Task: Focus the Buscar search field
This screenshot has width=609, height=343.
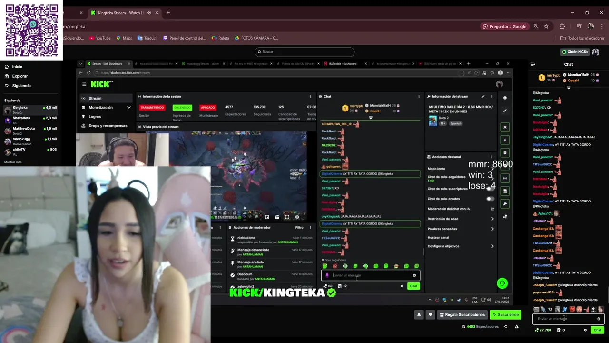Action: click(304, 52)
